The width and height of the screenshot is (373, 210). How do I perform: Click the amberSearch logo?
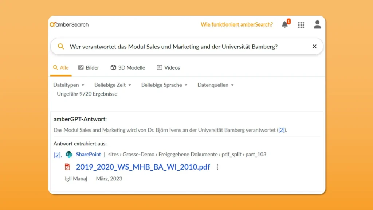[x=69, y=24]
